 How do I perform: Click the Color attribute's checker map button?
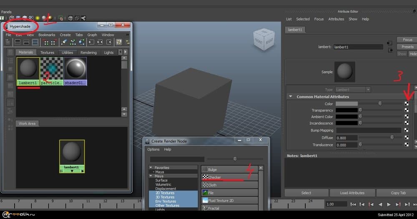point(407,103)
